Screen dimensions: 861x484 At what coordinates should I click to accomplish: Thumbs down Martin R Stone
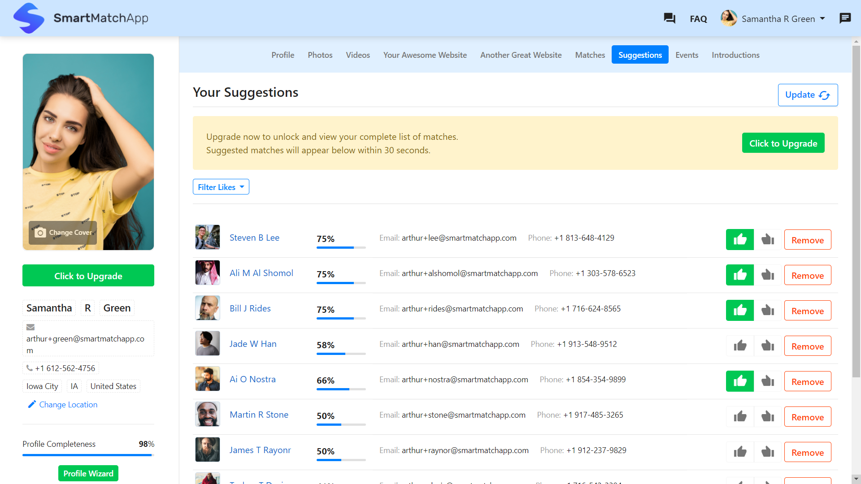click(x=768, y=417)
